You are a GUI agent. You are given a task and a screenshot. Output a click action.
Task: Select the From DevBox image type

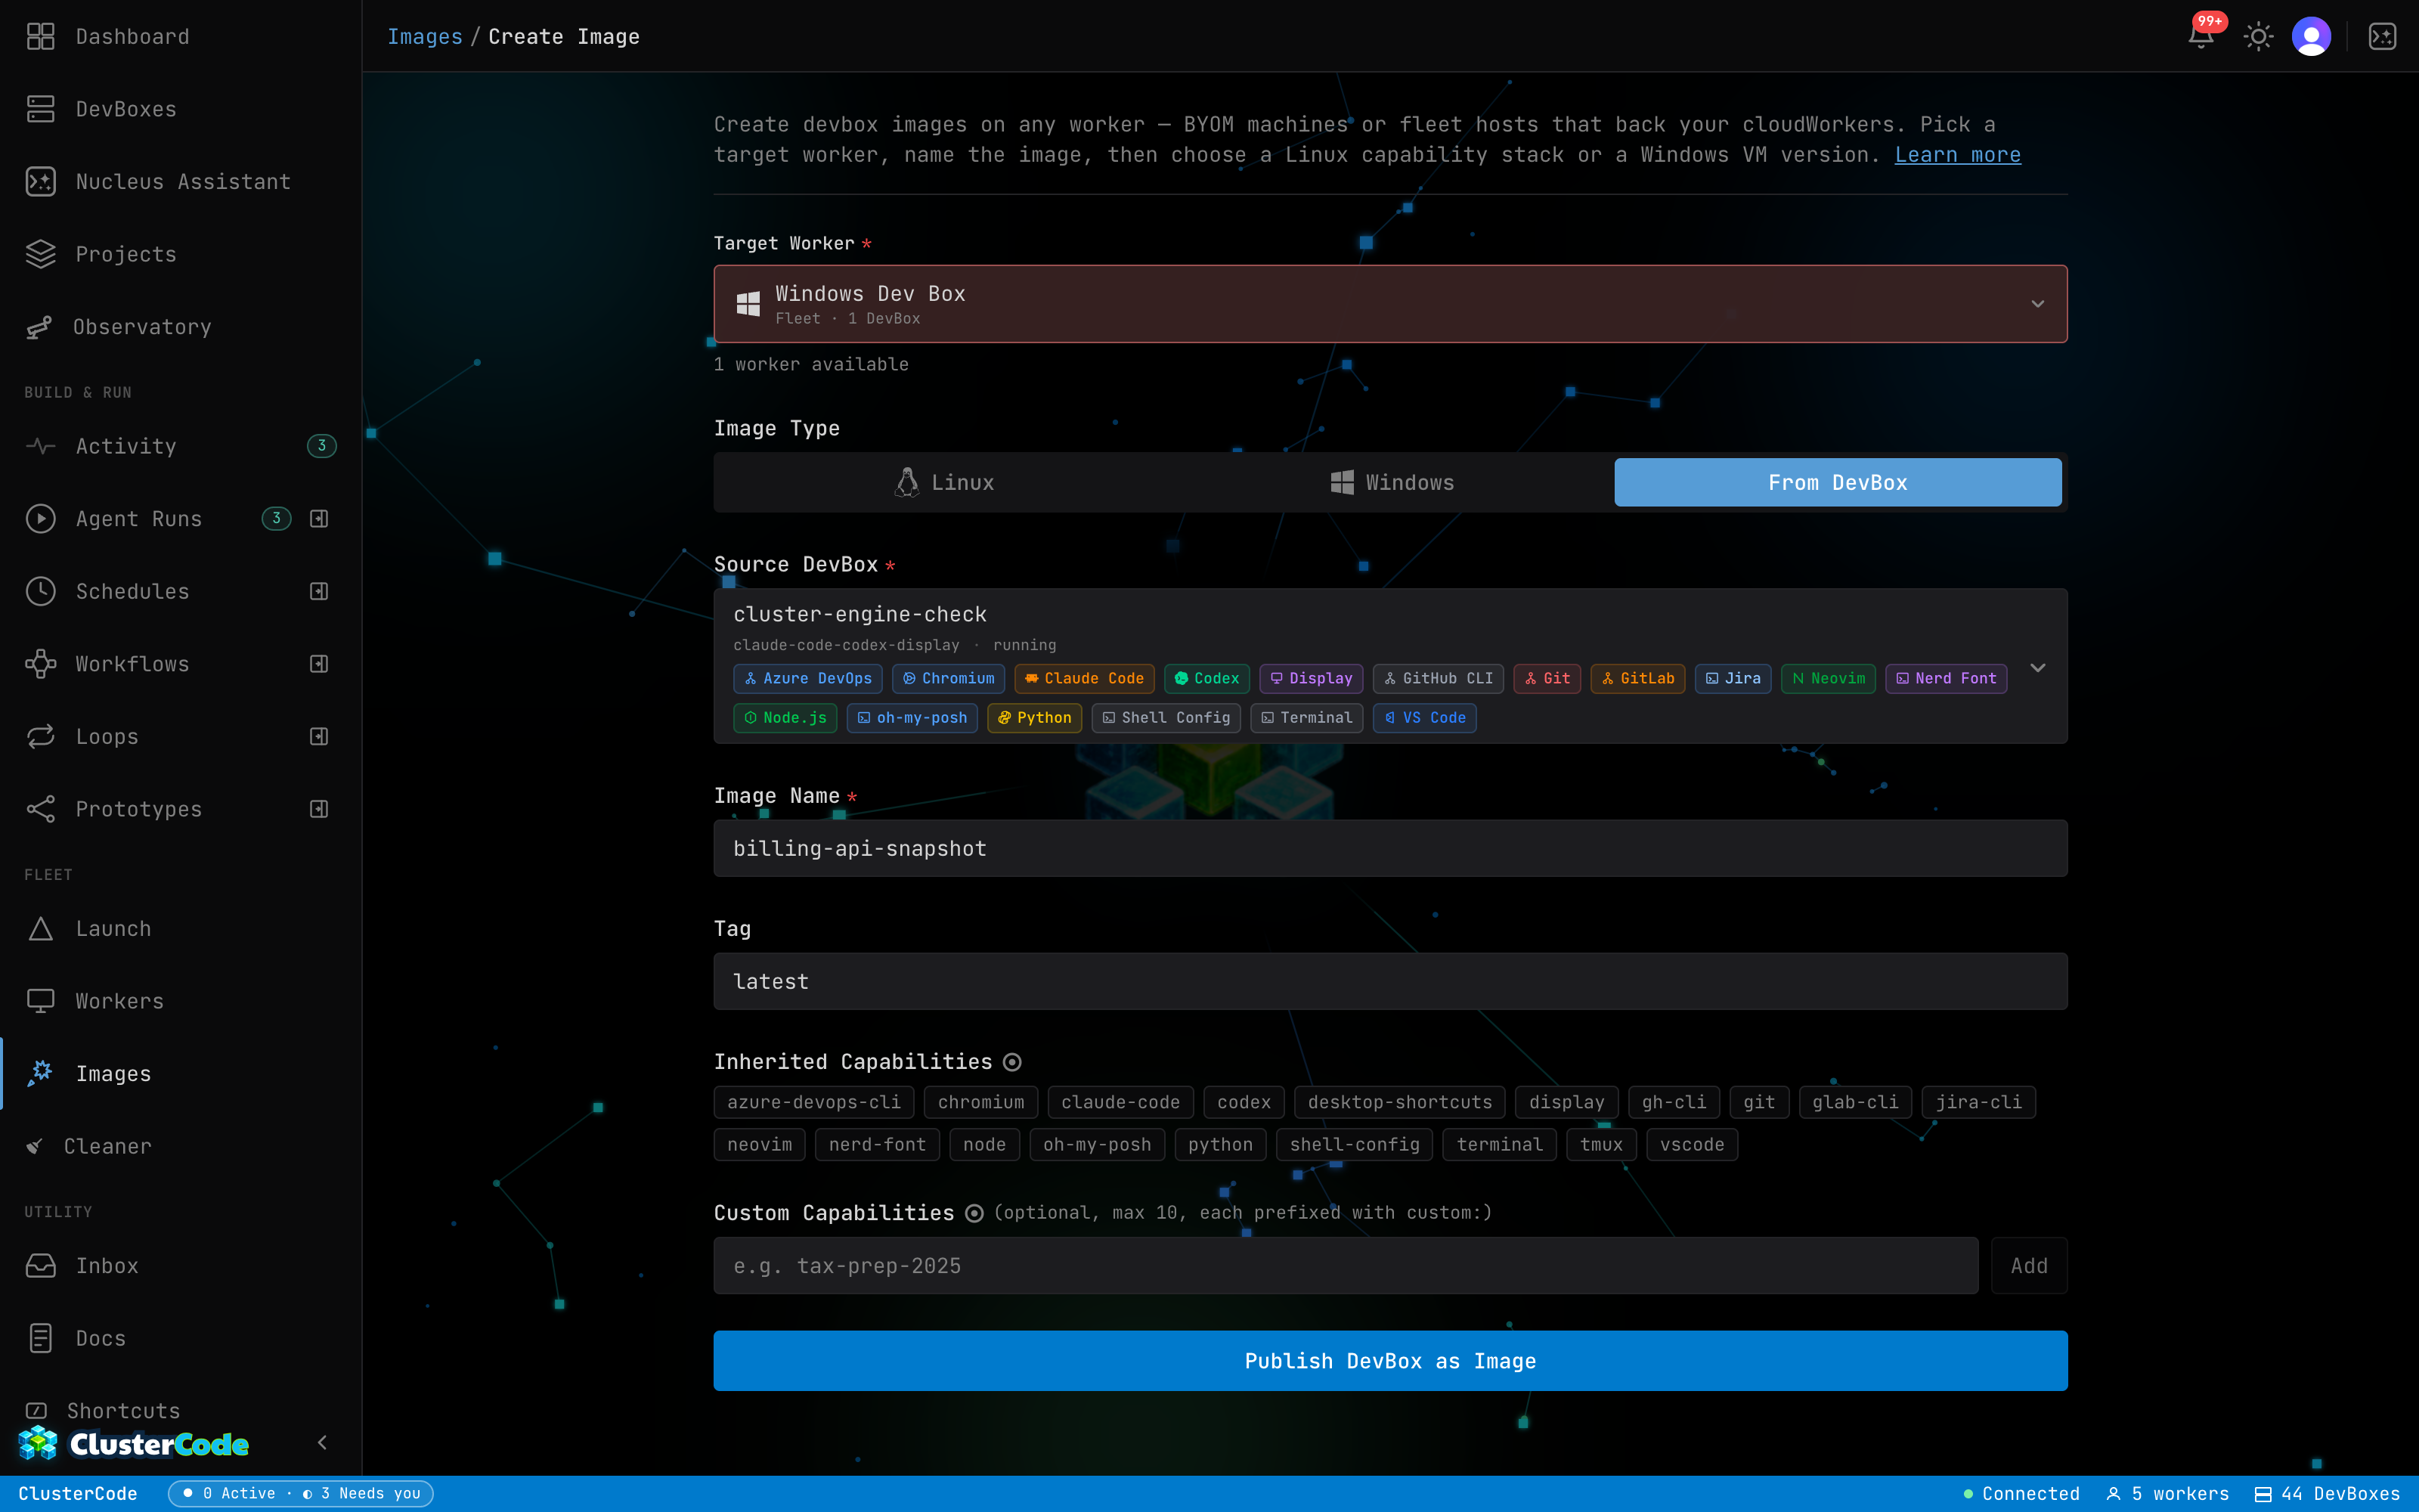[1837, 483]
